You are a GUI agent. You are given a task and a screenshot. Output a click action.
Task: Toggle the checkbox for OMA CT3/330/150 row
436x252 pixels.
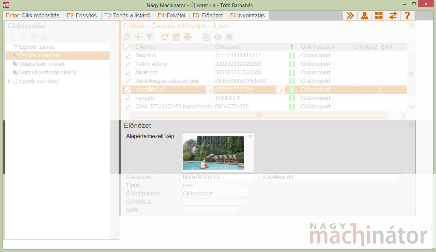(128, 107)
